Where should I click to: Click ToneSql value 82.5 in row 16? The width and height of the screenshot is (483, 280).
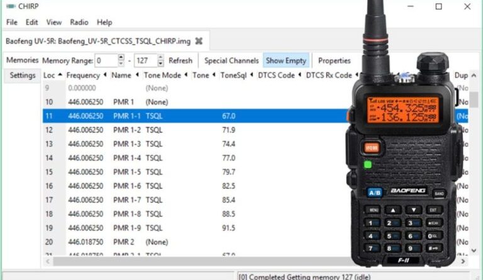[228, 186]
